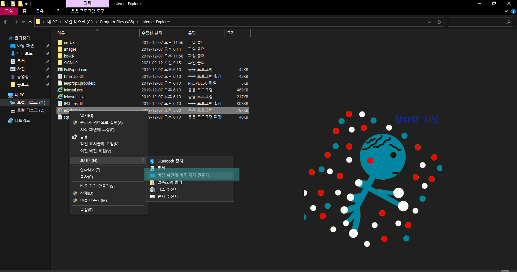Select IEShims.dll file icon

(60, 103)
